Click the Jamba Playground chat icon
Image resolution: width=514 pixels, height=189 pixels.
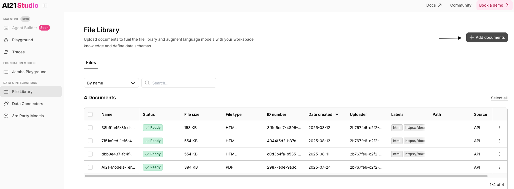pos(6,72)
